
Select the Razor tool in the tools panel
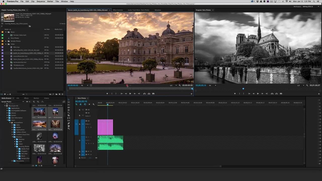(69, 115)
